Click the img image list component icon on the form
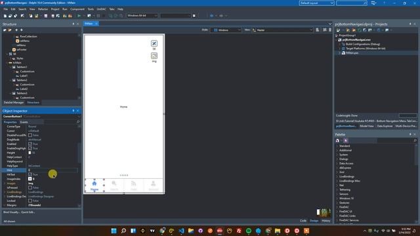Viewport: 420px width, 236px height. (154, 56)
